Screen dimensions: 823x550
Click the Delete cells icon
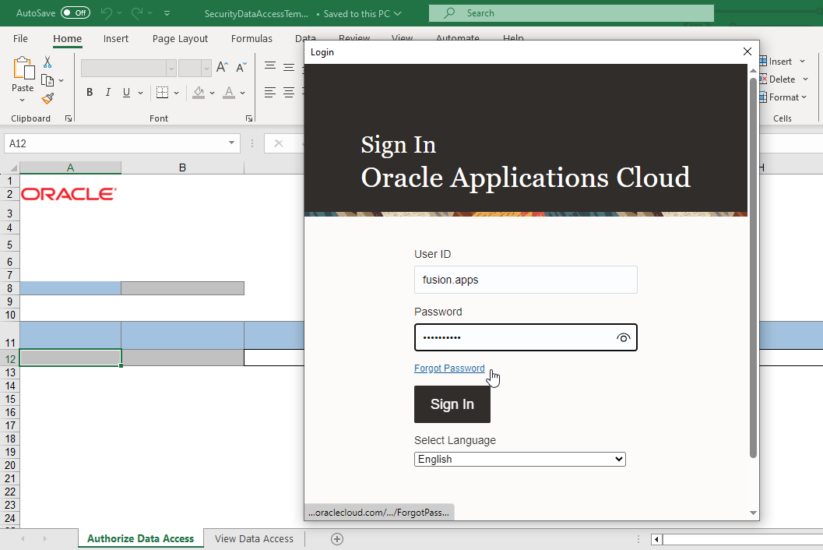click(763, 79)
